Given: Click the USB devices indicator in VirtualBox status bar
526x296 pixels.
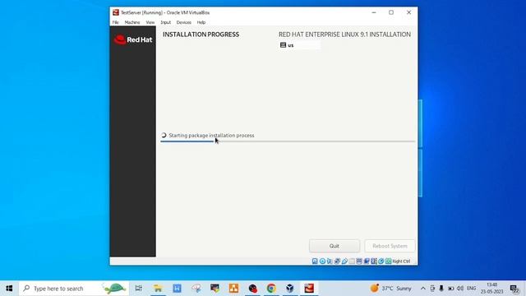Looking at the screenshot, I should pos(344,261).
